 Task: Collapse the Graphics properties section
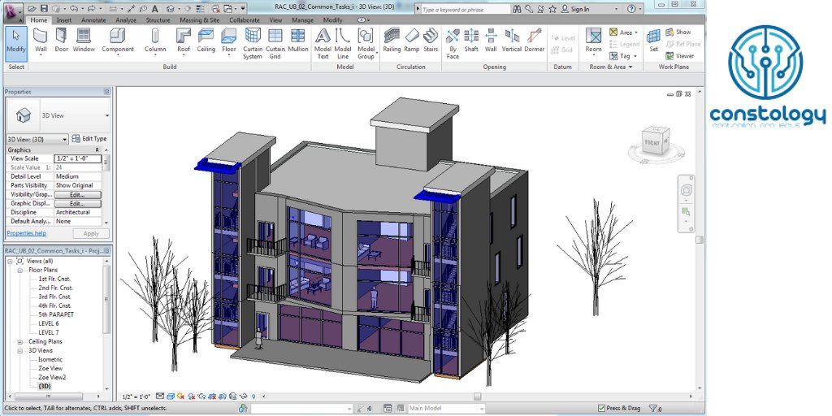point(97,149)
